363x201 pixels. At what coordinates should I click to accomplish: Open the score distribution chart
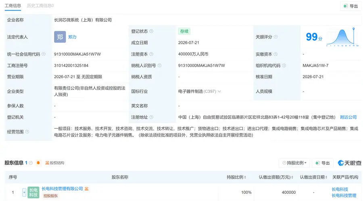click(342, 37)
